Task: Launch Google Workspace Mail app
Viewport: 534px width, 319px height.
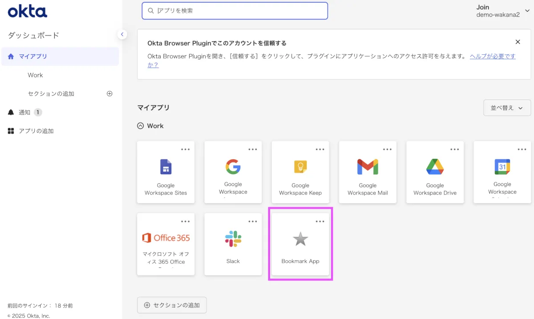Action: 368,172
